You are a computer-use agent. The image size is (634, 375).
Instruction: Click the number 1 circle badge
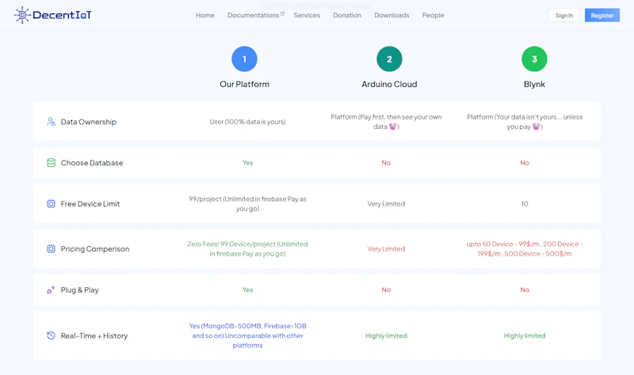[x=244, y=59]
